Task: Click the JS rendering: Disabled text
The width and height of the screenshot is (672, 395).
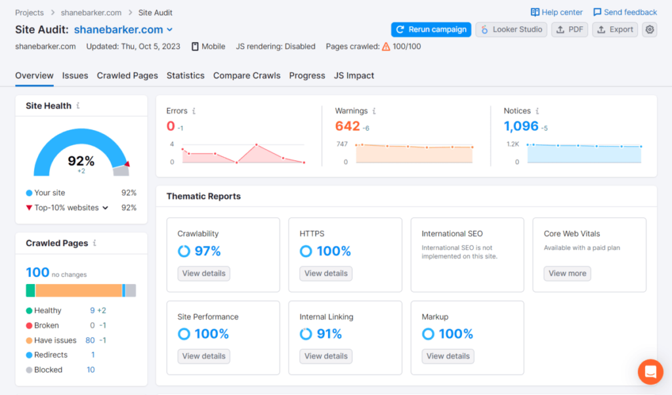Action: [276, 47]
